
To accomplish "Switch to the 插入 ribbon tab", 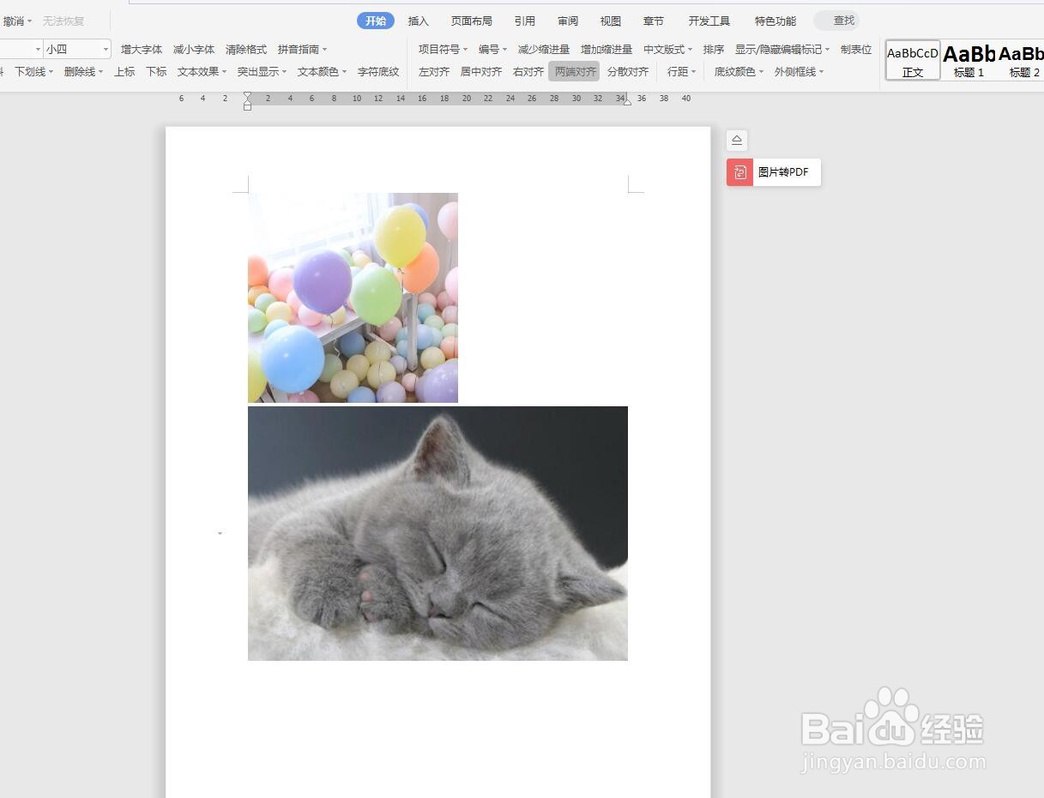I will point(418,21).
